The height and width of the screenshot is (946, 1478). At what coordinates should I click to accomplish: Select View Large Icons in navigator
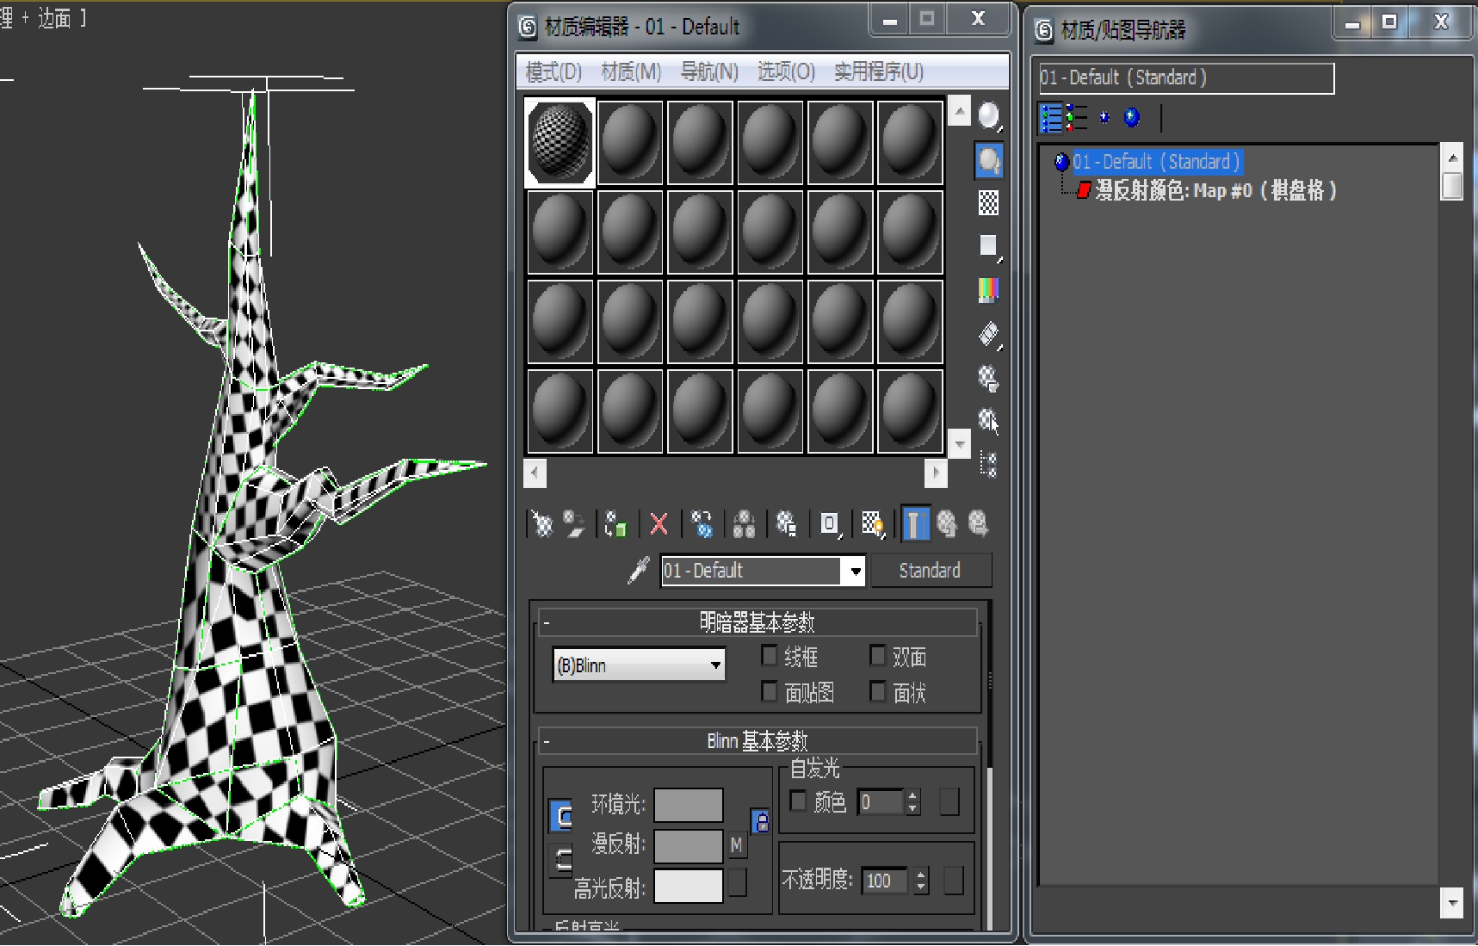point(1132,118)
